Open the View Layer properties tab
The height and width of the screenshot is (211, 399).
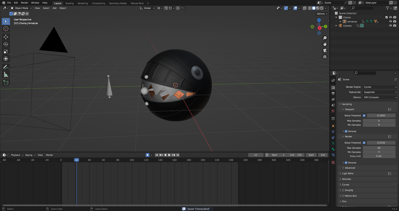333,100
